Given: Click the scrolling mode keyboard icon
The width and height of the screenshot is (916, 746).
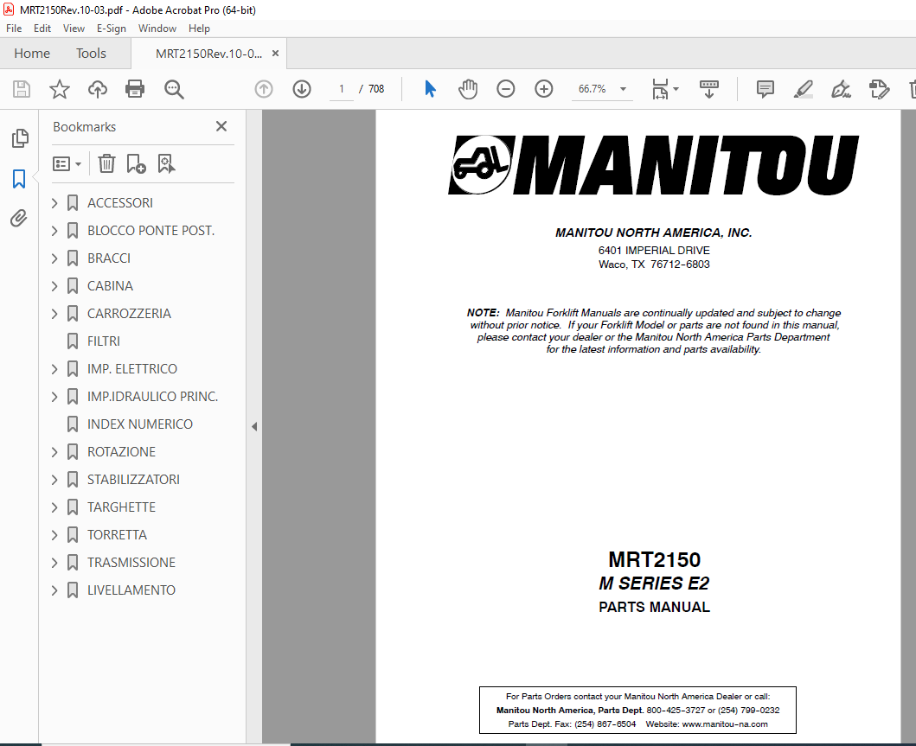Looking at the screenshot, I should [708, 89].
